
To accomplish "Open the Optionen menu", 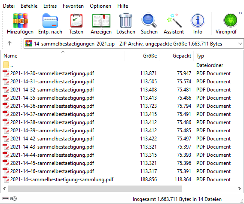I will pyautogui.click(x=101, y=6).
